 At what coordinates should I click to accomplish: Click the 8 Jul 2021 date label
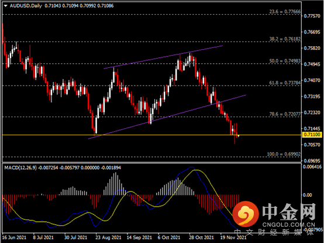tap(43, 237)
